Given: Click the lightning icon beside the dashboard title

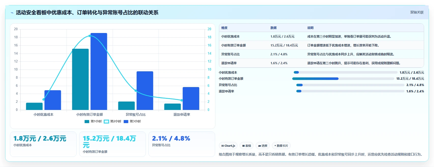Looking at the screenshot, I should pos(12,13).
